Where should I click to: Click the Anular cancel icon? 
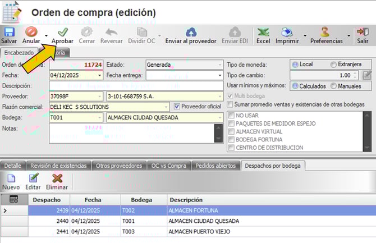click(x=31, y=32)
